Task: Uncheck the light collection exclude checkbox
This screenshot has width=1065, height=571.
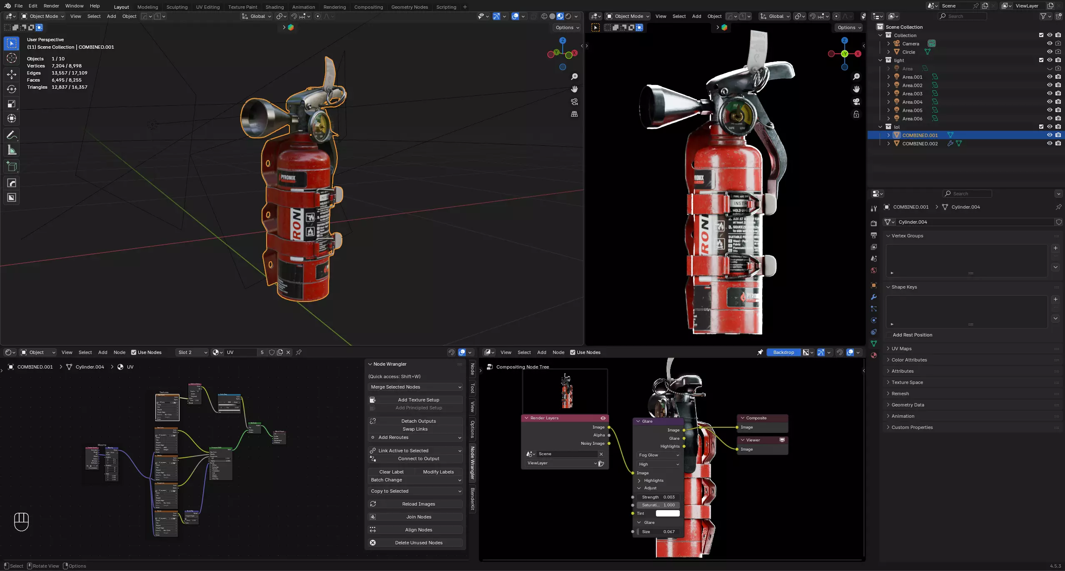Action: coord(1041,60)
